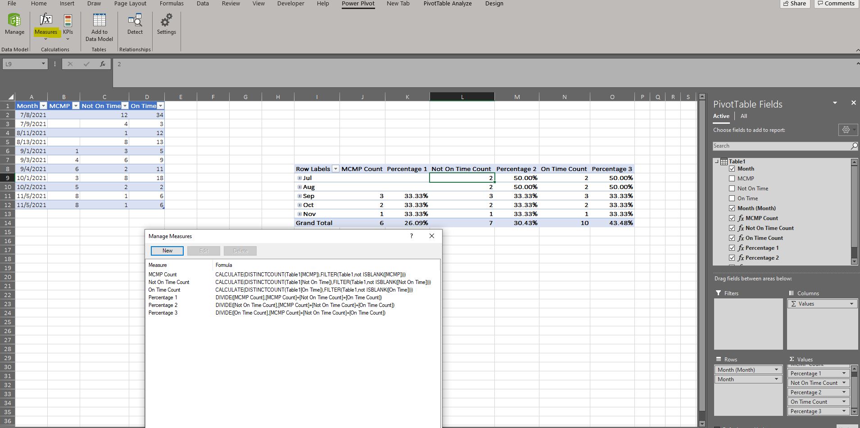Open the Manage Data Model icon
860x428 pixels.
(14, 20)
